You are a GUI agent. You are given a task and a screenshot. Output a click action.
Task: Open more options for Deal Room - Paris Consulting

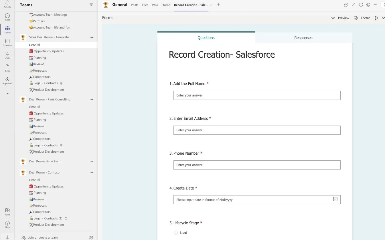point(91,100)
